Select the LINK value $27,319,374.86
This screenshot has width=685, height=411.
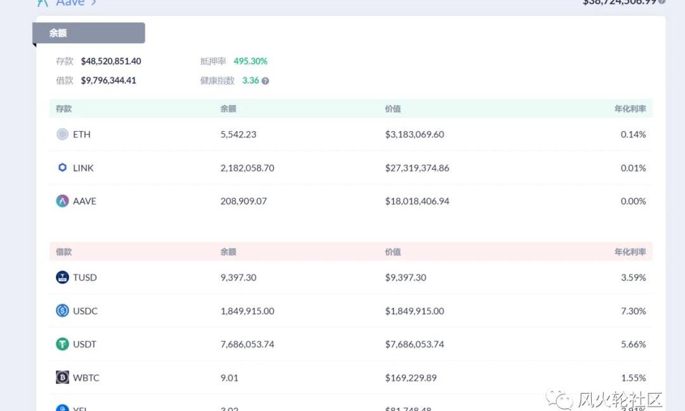pyautogui.click(x=417, y=168)
